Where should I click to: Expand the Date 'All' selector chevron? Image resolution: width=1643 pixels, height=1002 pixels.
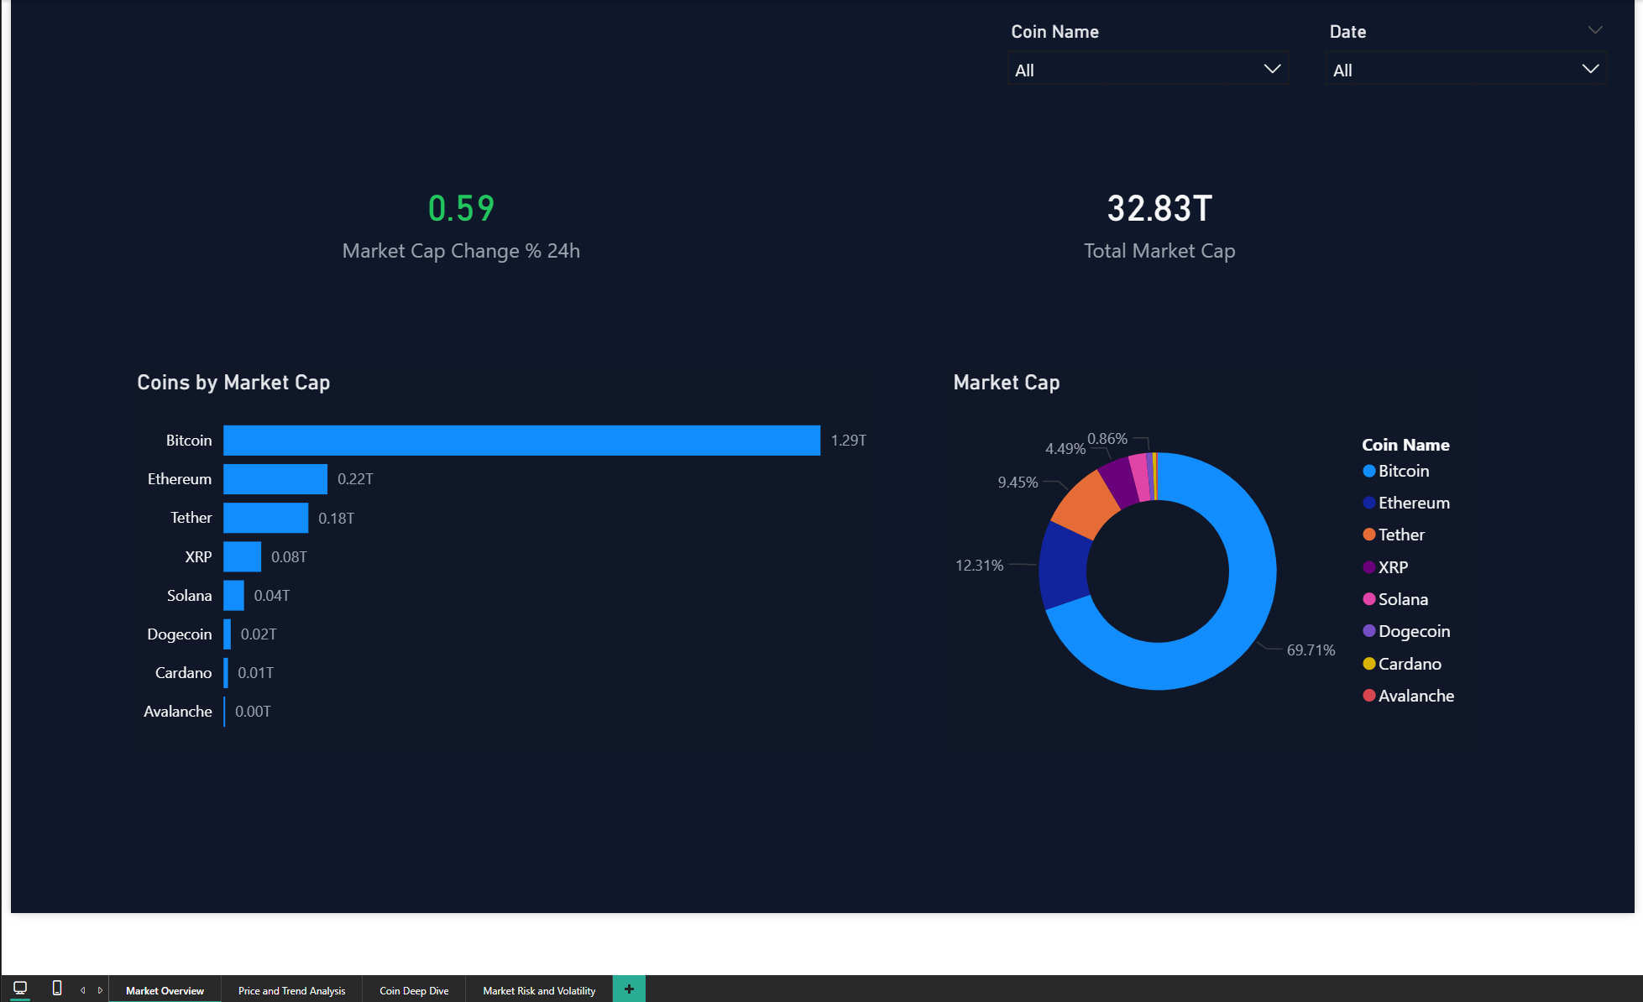point(1588,69)
